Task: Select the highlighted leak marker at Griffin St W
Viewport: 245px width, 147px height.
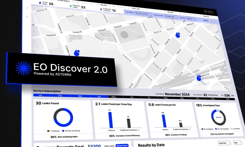Action: pos(198,78)
